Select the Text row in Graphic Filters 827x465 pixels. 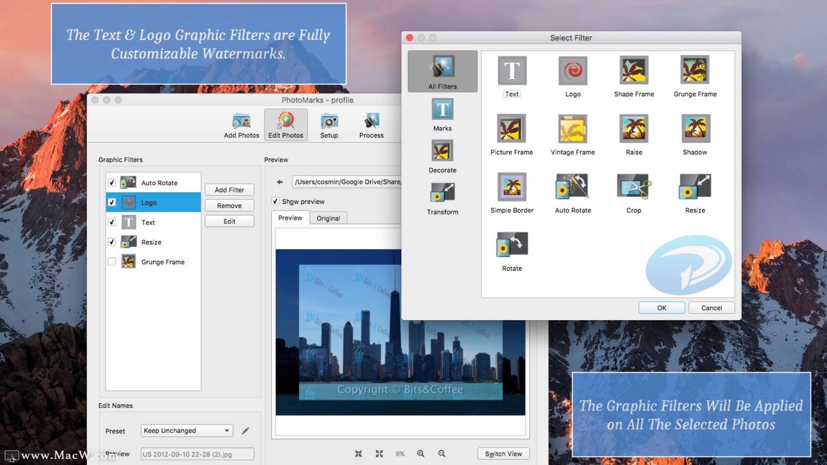pyautogui.click(x=153, y=222)
